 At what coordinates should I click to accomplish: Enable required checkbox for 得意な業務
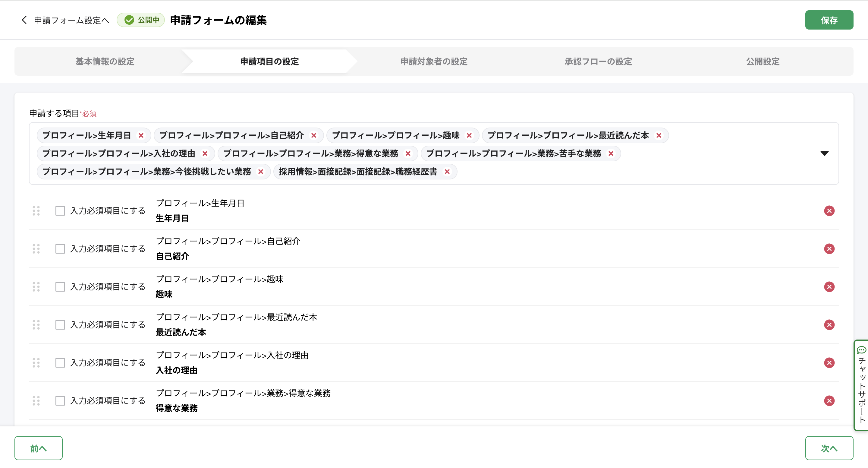(x=60, y=400)
